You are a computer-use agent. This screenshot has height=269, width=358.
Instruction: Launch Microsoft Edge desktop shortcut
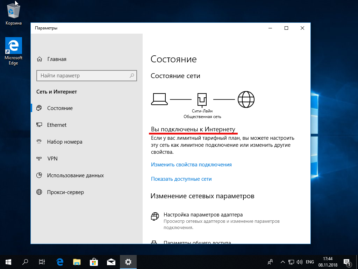coord(14,51)
